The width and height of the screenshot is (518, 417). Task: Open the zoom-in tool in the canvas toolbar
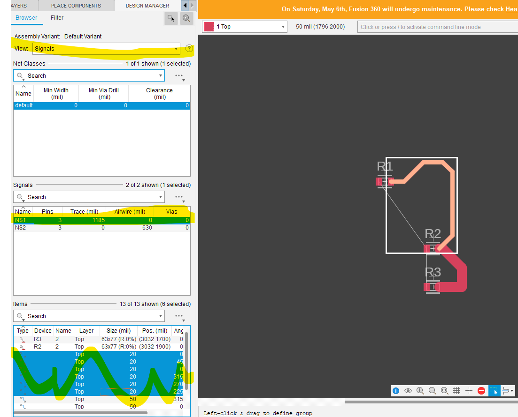420,390
